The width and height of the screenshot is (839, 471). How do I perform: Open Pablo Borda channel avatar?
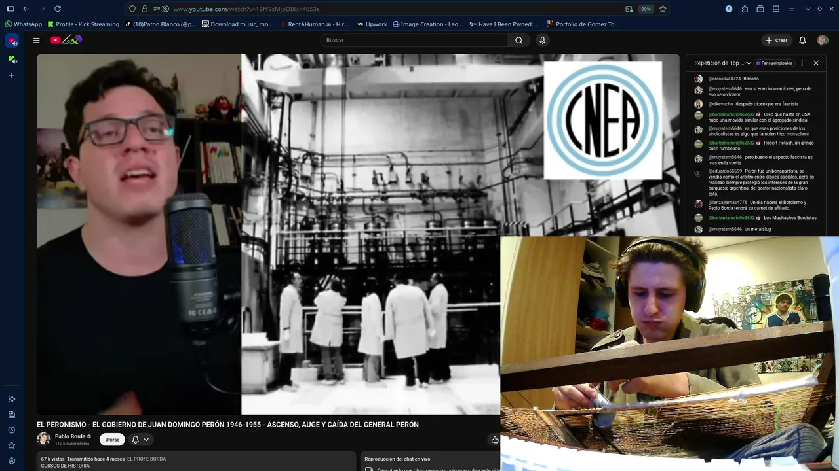[43, 439]
